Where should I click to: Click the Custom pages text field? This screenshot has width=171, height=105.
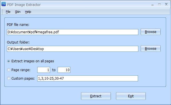(88, 78)
